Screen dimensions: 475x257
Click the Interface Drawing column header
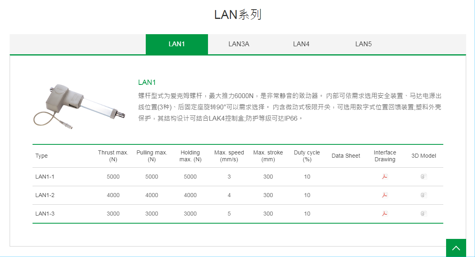click(385, 156)
